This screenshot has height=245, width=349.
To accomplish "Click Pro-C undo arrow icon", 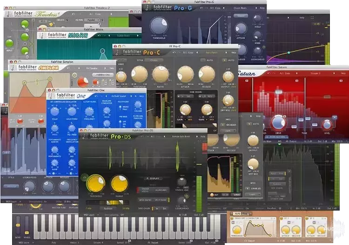I will (x=174, y=53).
